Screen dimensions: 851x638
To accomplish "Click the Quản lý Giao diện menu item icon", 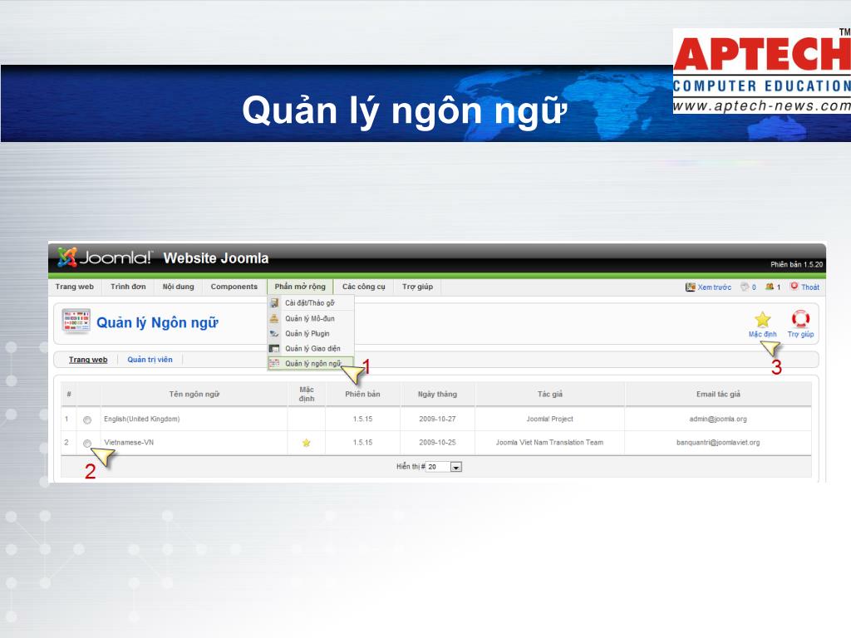I will click(x=274, y=348).
